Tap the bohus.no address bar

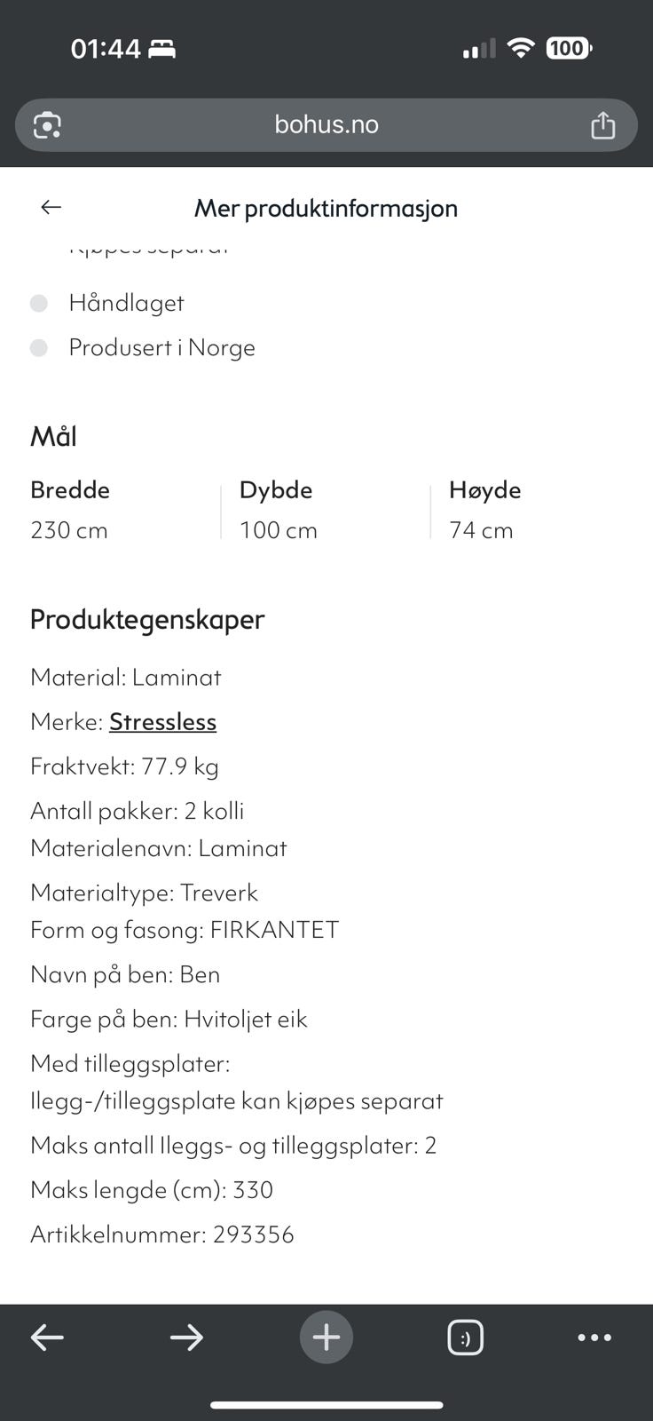(x=326, y=124)
